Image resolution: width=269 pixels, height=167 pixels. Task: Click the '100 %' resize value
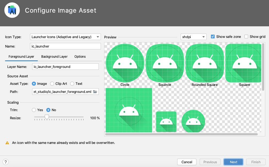click(x=95, y=118)
